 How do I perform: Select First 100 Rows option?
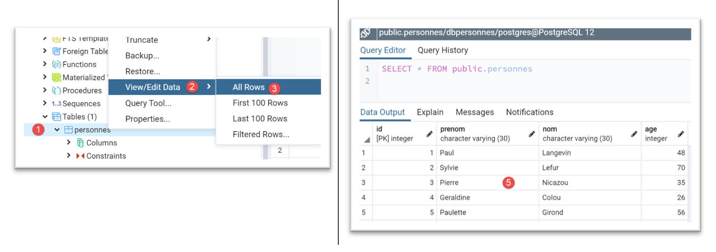260,103
